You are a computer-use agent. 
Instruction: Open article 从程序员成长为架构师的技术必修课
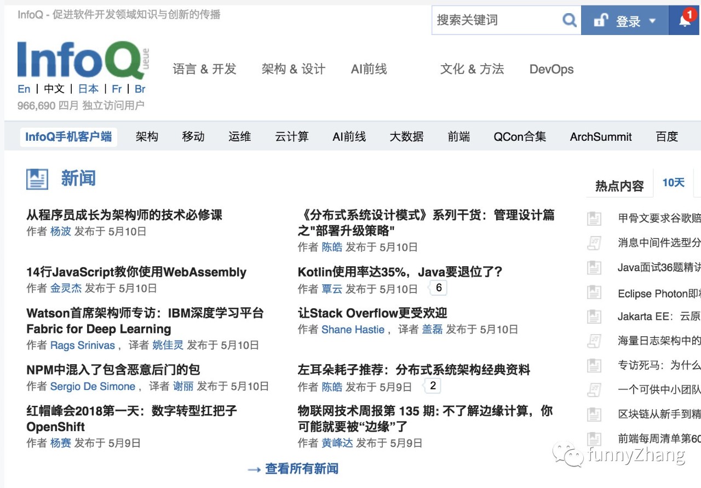click(124, 215)
